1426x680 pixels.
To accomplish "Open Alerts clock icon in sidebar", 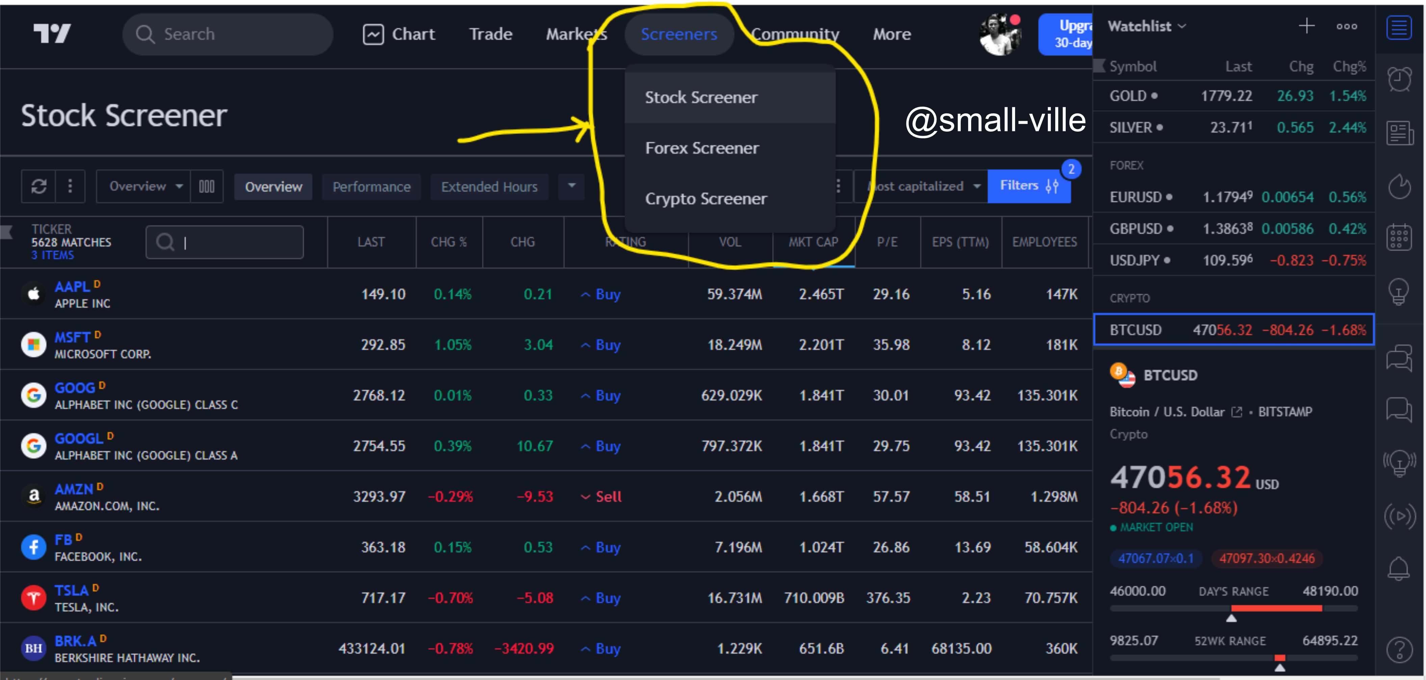I will click(1399, 80).
